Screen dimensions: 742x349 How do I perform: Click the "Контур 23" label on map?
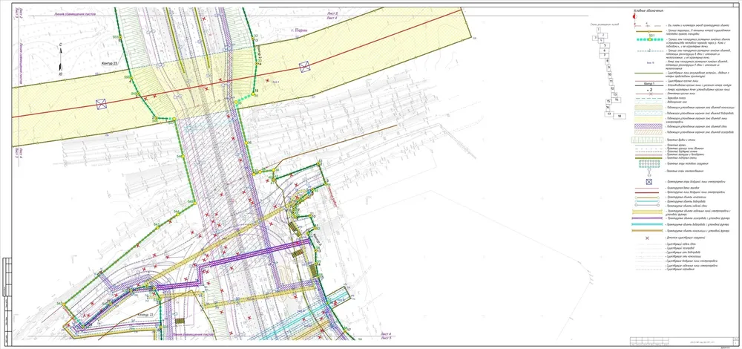click(x=109, y=62)
